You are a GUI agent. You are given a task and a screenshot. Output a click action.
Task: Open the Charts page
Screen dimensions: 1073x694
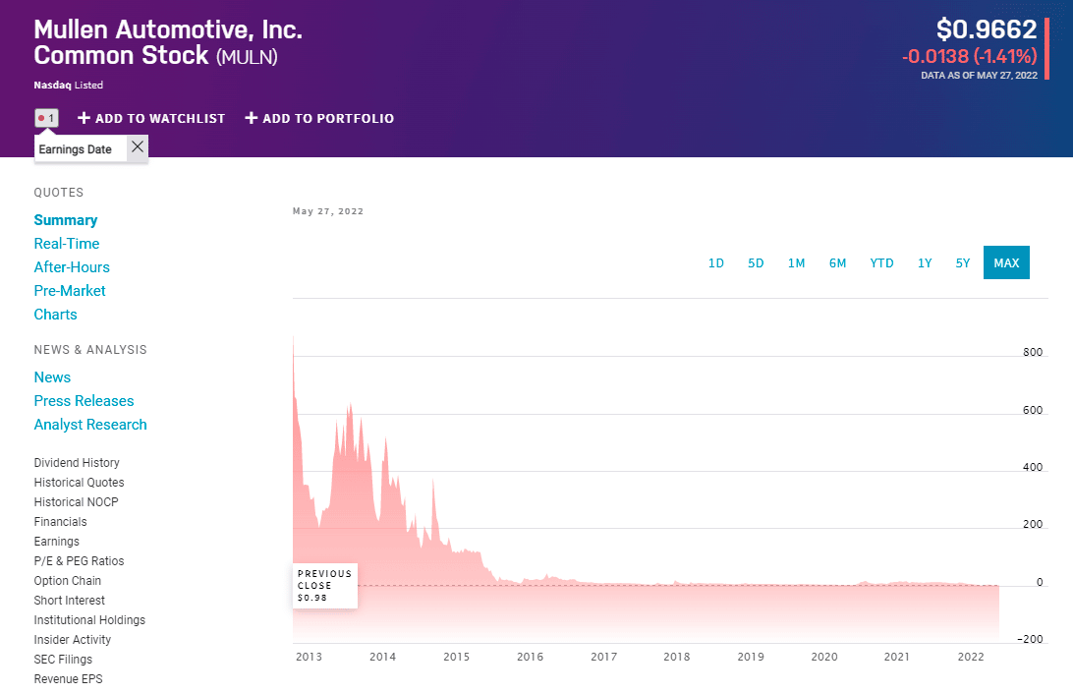[x=55, y=314]
